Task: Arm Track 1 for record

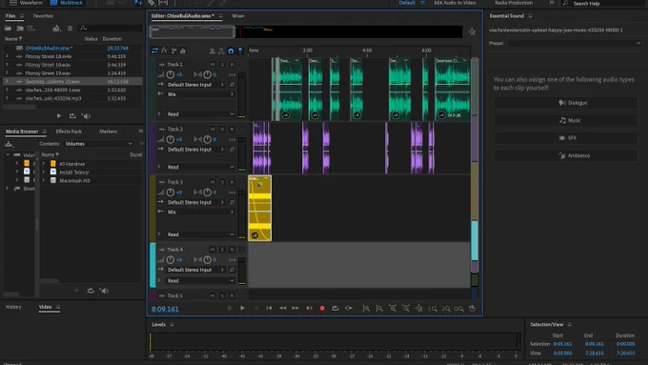Action: point(232,65)
